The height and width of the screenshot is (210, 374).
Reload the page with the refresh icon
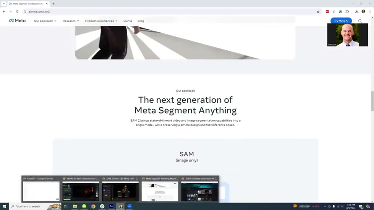(17, 11)
